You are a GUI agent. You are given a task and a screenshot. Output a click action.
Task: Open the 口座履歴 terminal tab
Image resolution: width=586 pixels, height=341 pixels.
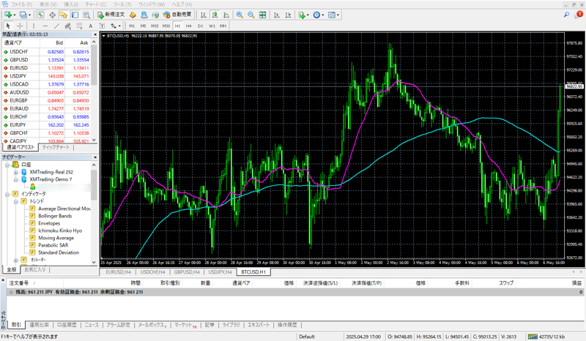67,325
